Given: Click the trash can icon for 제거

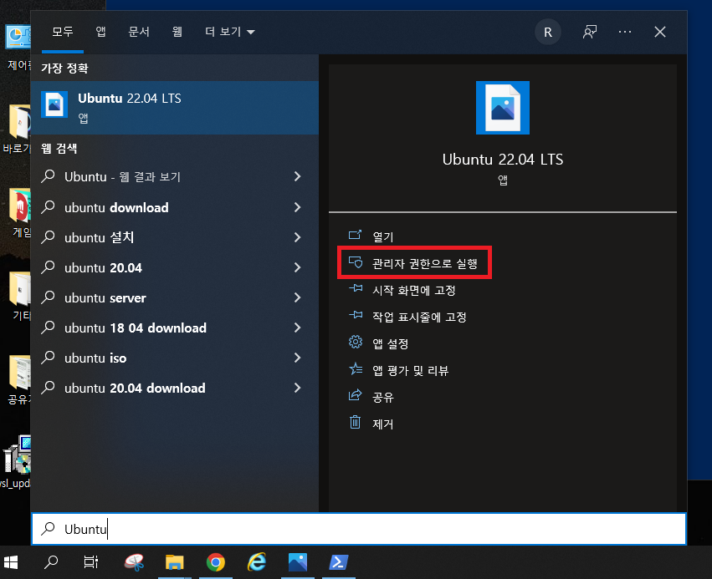Looking at the screenshot, I should pos(355,422).
